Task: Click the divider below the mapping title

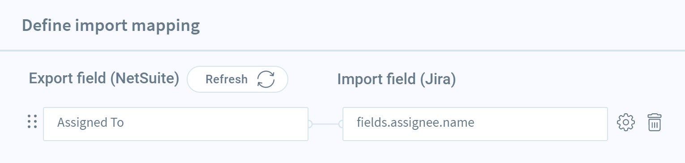Action: click(x=342, y=50)
